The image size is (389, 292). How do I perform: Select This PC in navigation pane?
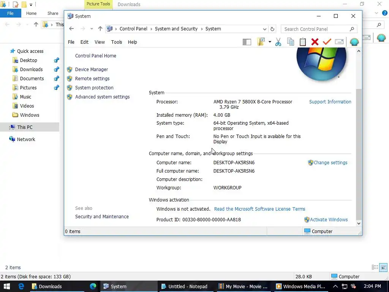[25, 127]
